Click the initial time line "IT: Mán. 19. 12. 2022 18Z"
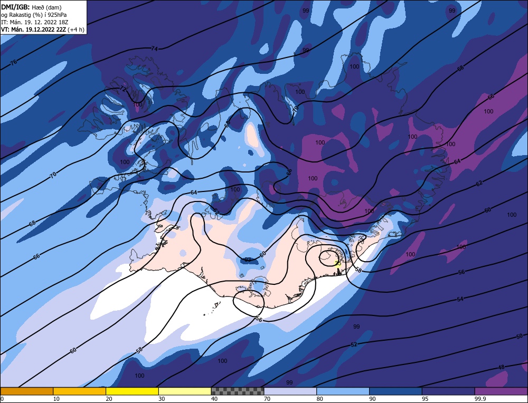 pyautogui.click(x=35, y=22)
